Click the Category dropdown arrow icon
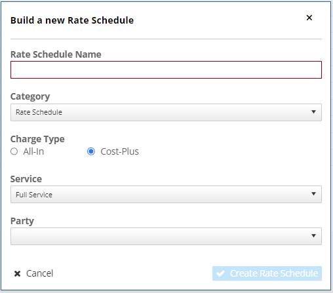333x293 pixels. coord(313,112)
